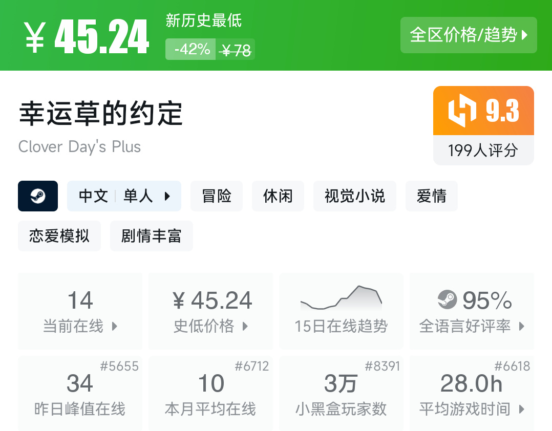552x431 pixels.
Task: Expand 当前在线 details arrow
Action: [115, 326]
